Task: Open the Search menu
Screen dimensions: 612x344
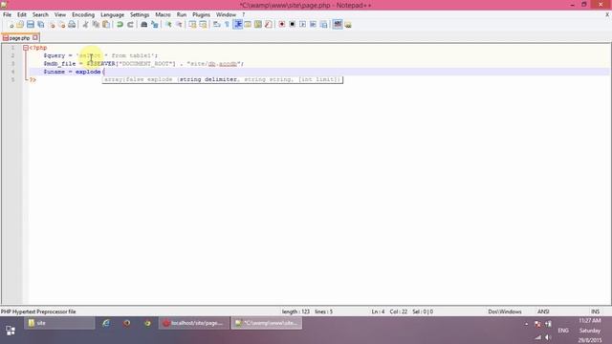Action: 40,14
